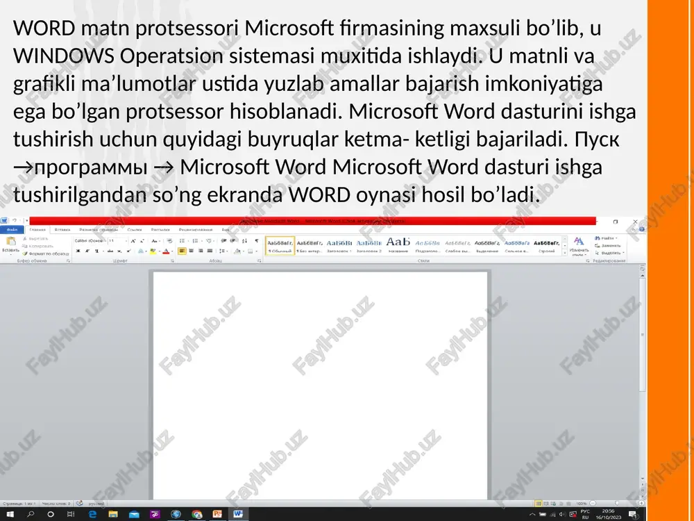Switch to the Рассылки tab
Viewport: 694px width, 521px height.
point(160,229)
